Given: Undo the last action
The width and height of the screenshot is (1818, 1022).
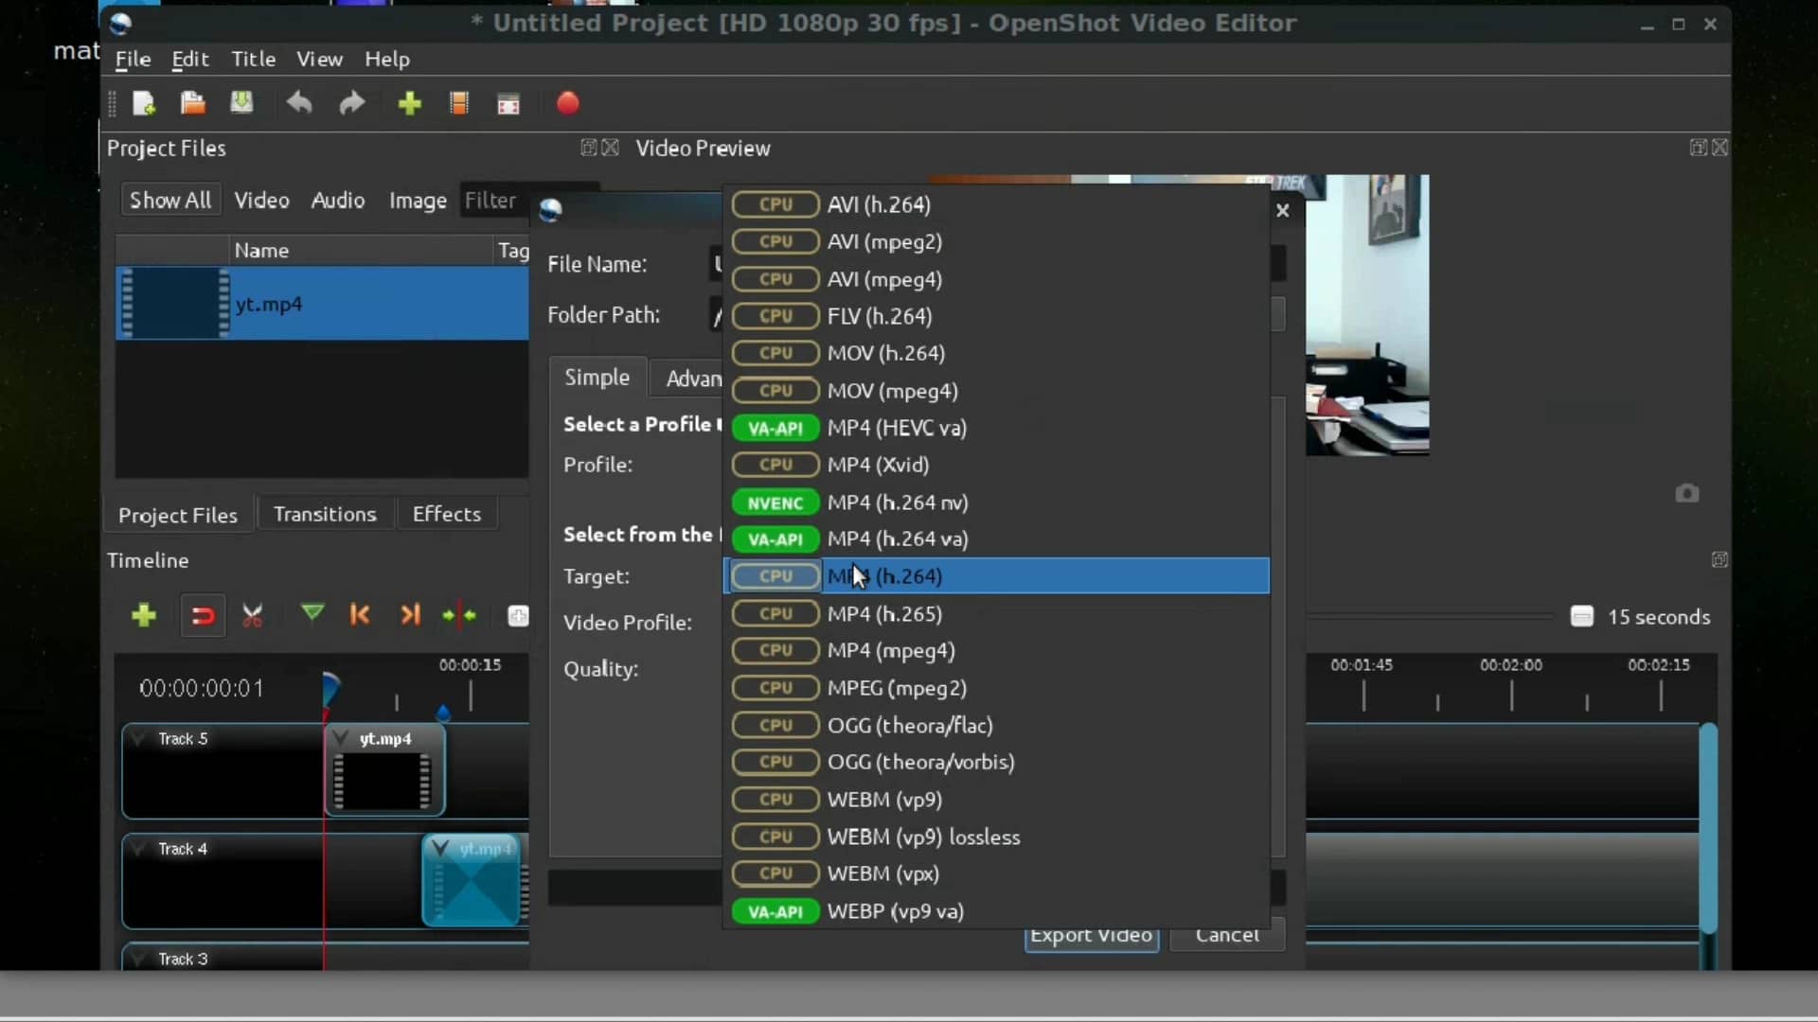Looking at the screenshot, I should coord(299,104).
